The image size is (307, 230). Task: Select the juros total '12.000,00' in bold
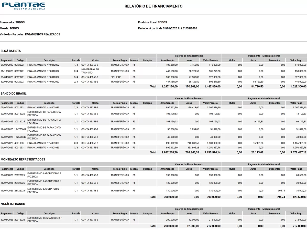(193, 226)
